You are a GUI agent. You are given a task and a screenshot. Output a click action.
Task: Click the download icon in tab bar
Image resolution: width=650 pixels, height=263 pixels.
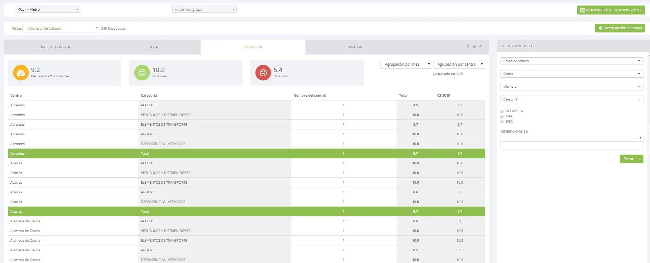(481, 46)
